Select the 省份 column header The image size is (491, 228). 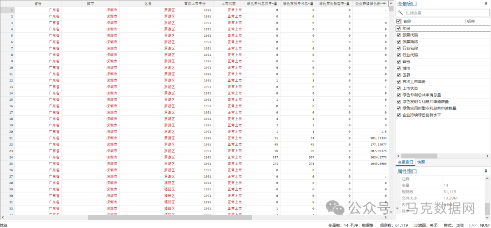click(38, 4)
